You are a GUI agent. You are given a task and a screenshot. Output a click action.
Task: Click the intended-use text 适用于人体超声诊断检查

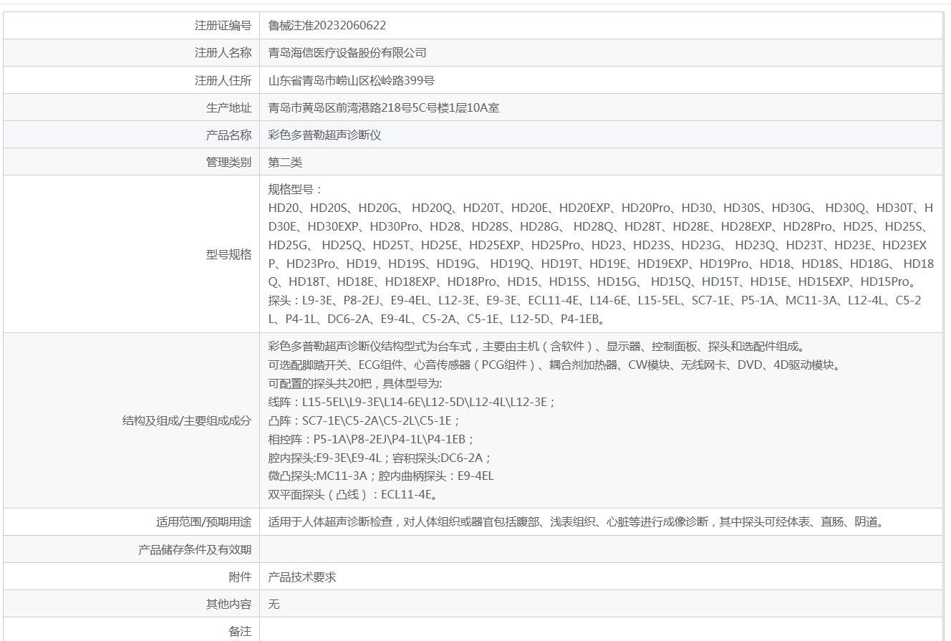pyautogui.click(x=577, y=521)
